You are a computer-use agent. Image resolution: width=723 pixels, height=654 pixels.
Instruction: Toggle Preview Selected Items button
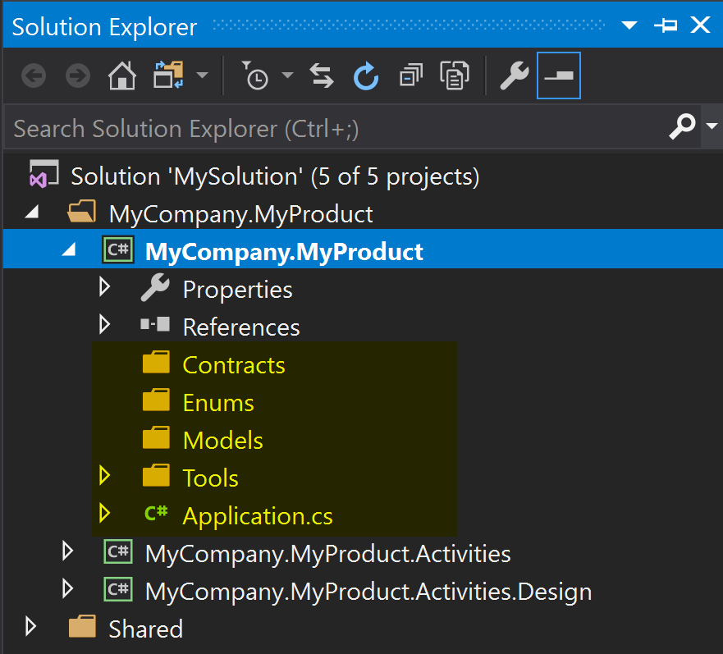[x=559, y=76]
